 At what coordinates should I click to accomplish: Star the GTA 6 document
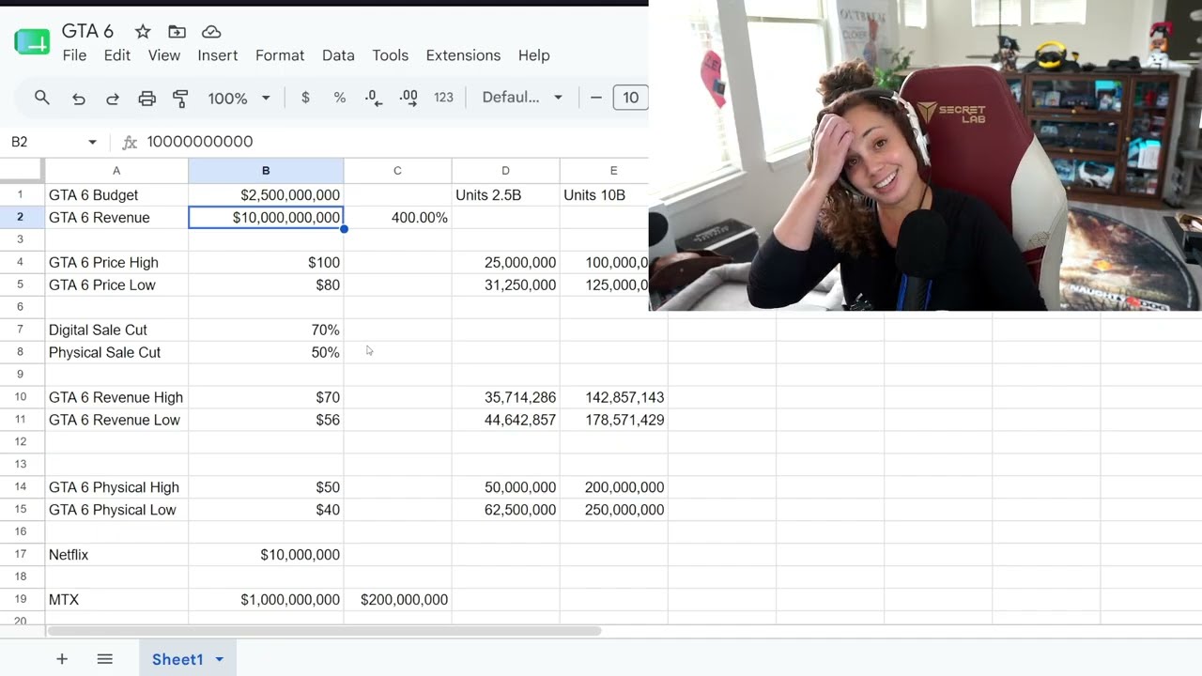(143, 32)
